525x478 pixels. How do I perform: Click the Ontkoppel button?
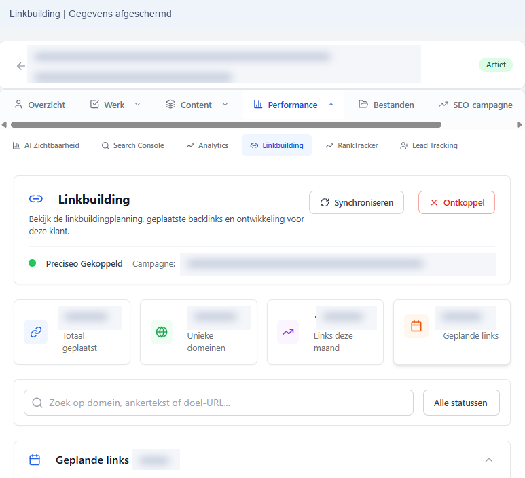tap(456, 202)
